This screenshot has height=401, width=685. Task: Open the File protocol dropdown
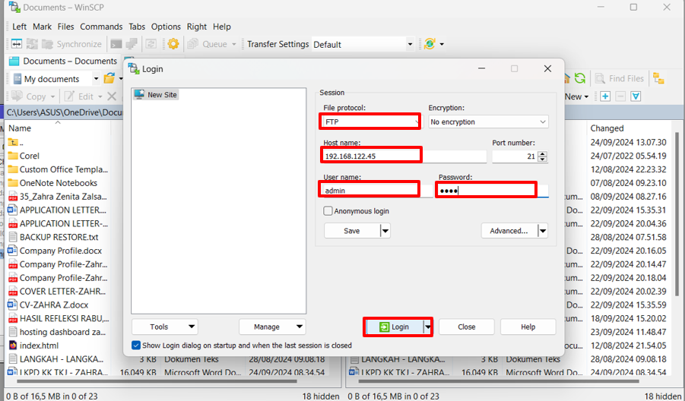click(x=370, y=122)
